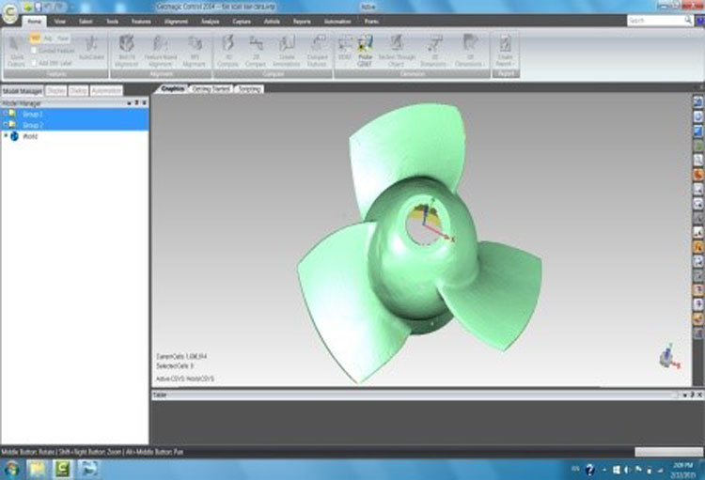
Task: Toggle the Pair feature mode button
Action: point(62,39)
